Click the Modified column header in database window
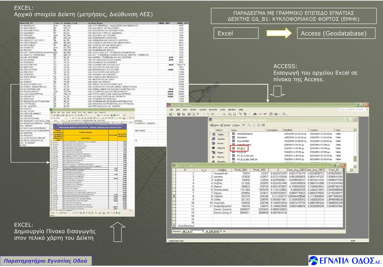Screen dimensions: 383x267 [x=296, y=130]
